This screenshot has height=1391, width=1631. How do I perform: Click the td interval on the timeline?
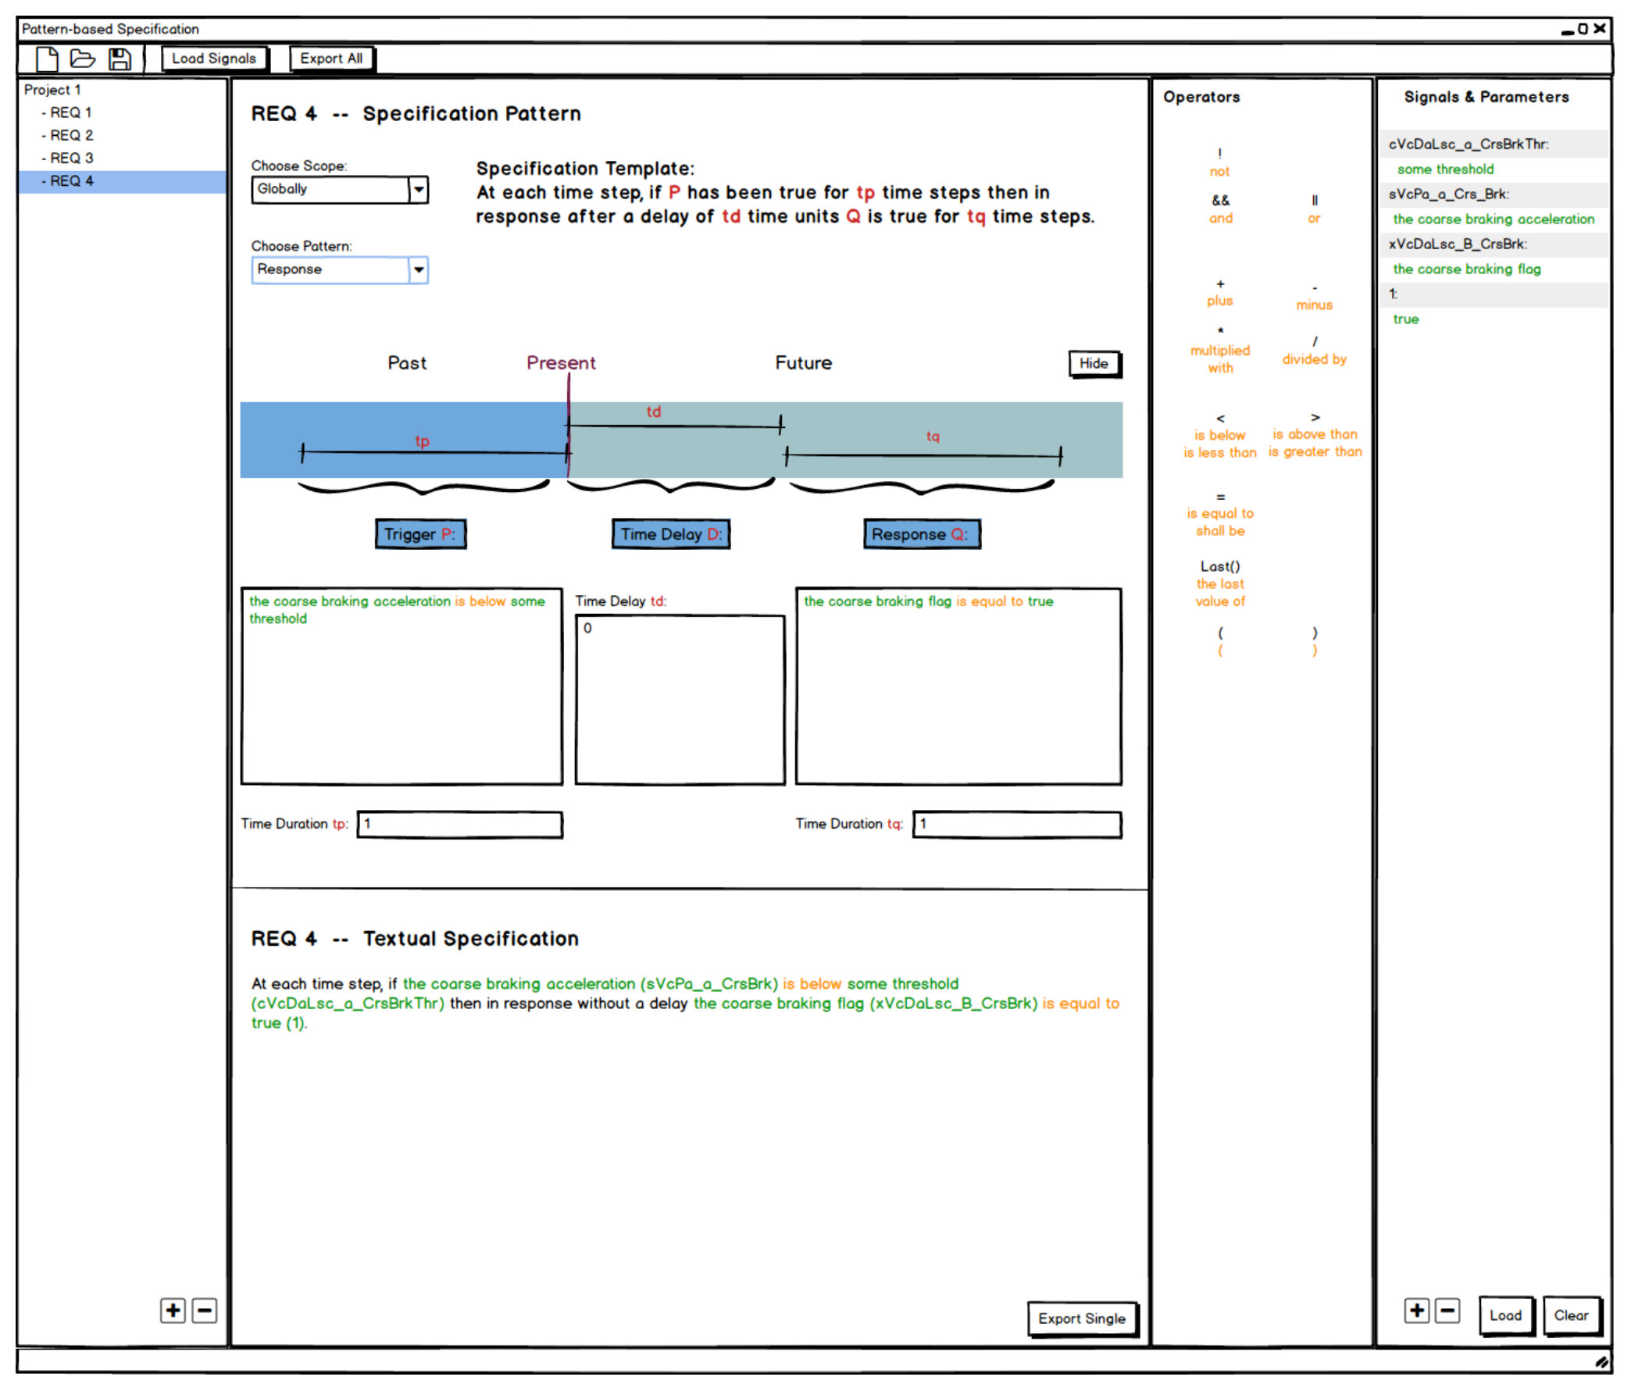click(x=674, y=426)
